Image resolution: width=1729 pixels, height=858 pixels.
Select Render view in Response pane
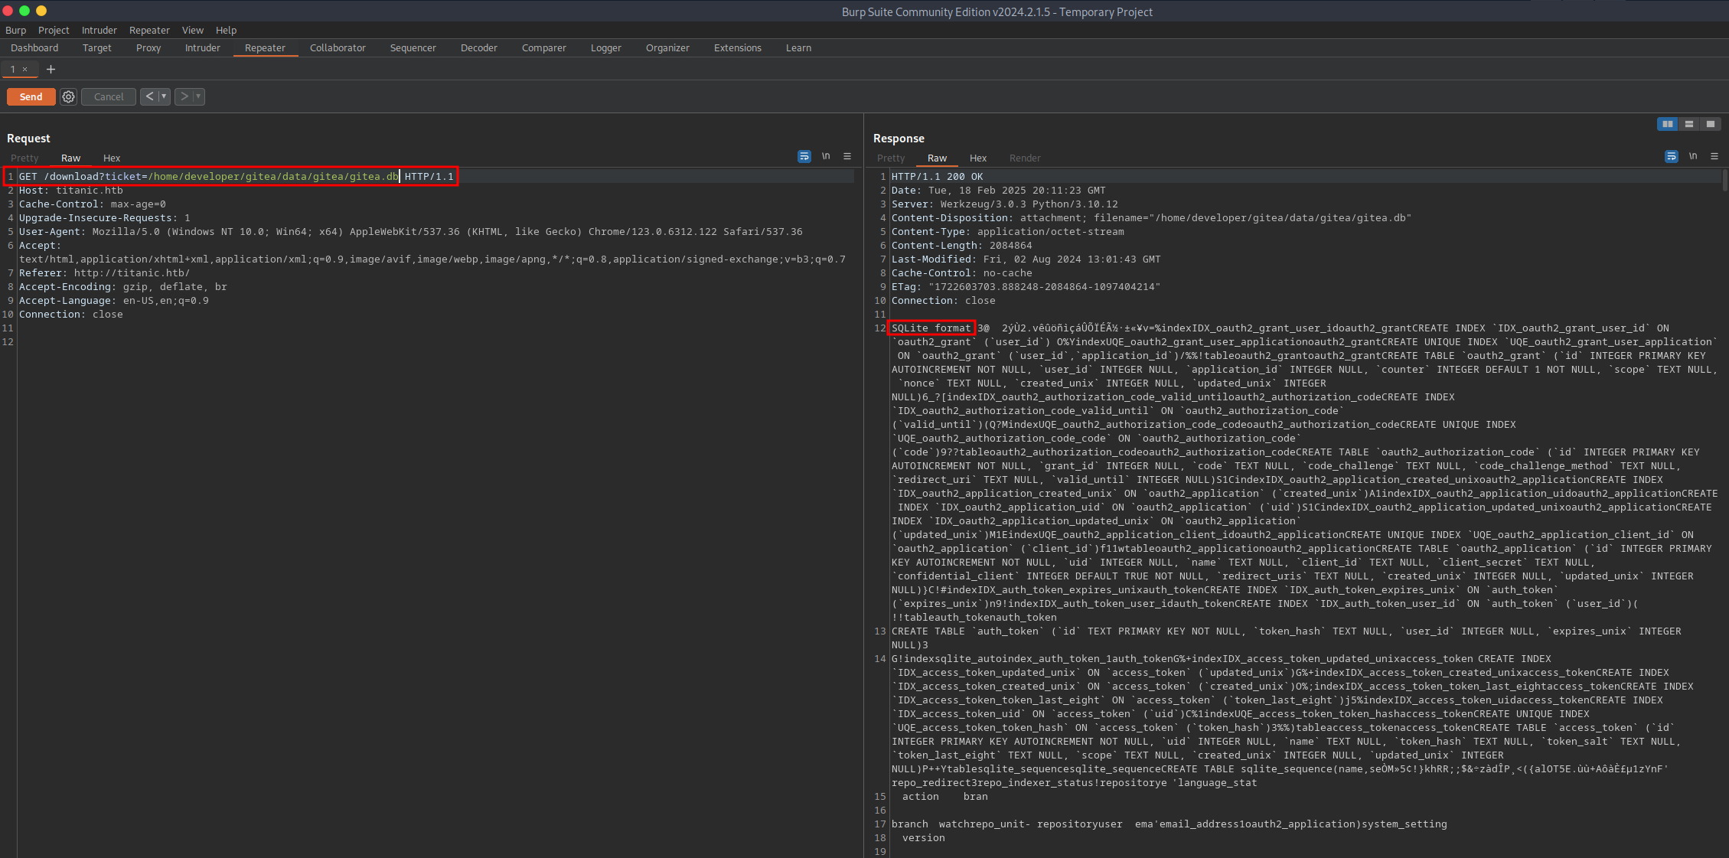pos(1025,158)
